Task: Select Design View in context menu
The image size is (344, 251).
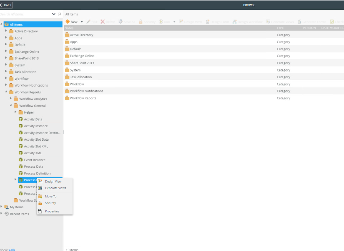Action: (x=55, y=182)
